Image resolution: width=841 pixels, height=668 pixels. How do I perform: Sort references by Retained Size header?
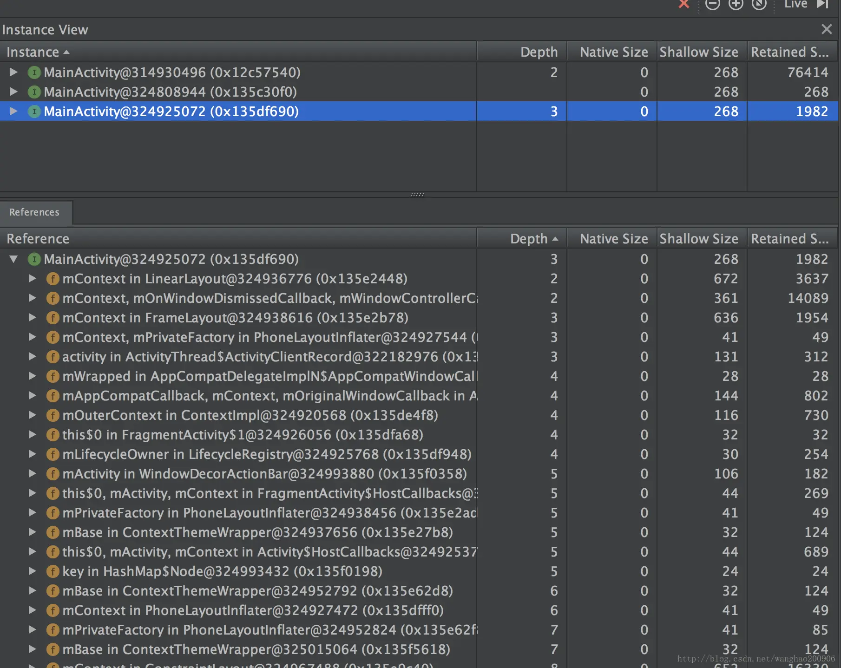pyautogui.click(x=792, y=238)
